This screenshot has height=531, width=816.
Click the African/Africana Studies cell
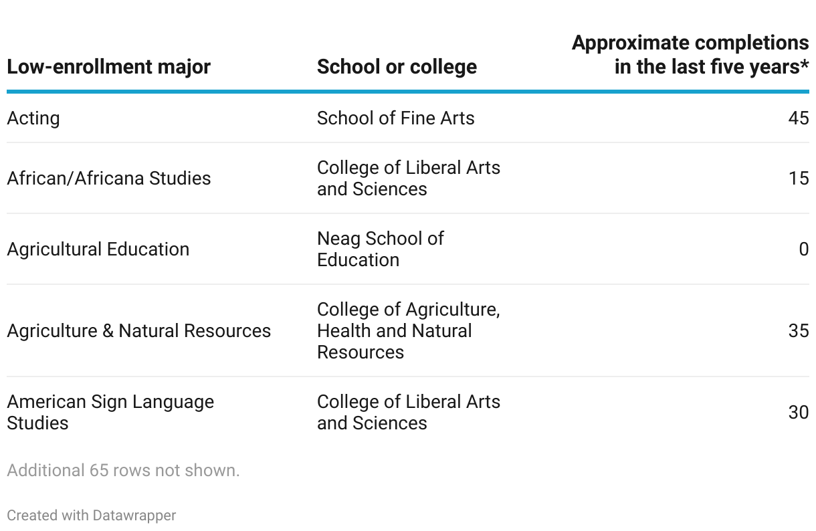pyautogui.click(x=108, y=179)
